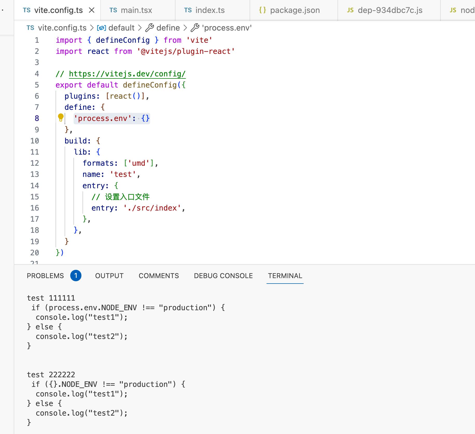475x434 pixels.
Task: Click the TypeScript icon on the main.tsx tab
Action: 113,10
